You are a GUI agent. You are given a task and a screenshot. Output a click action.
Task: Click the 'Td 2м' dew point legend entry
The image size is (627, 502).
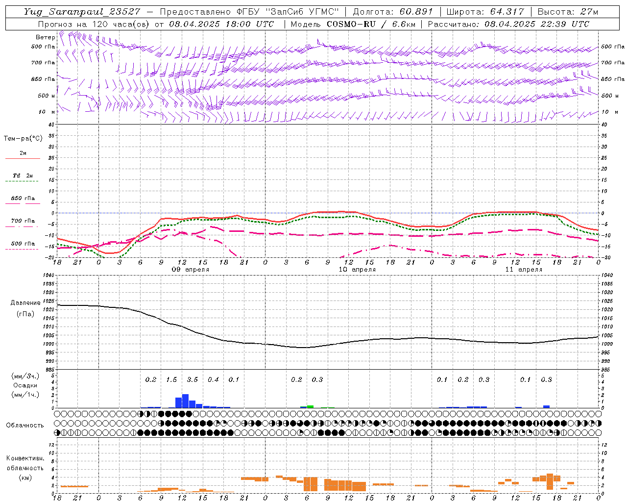(23, 176)
